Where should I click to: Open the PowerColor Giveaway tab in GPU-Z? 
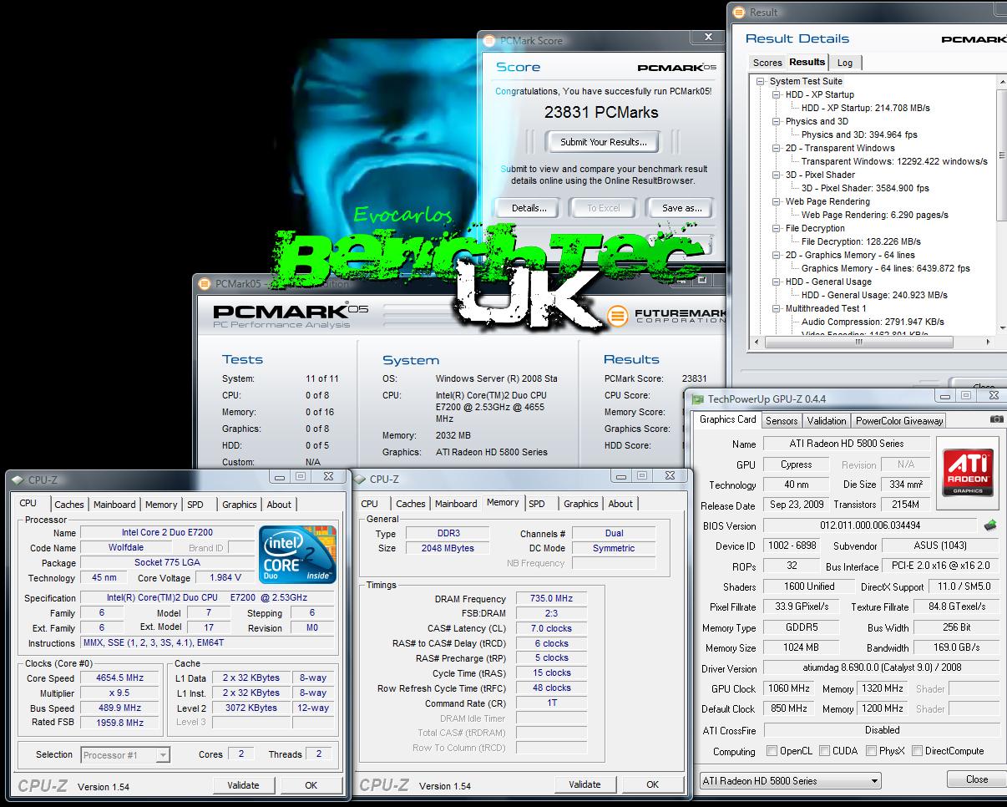pyautogui.click(x=899, y=421)
